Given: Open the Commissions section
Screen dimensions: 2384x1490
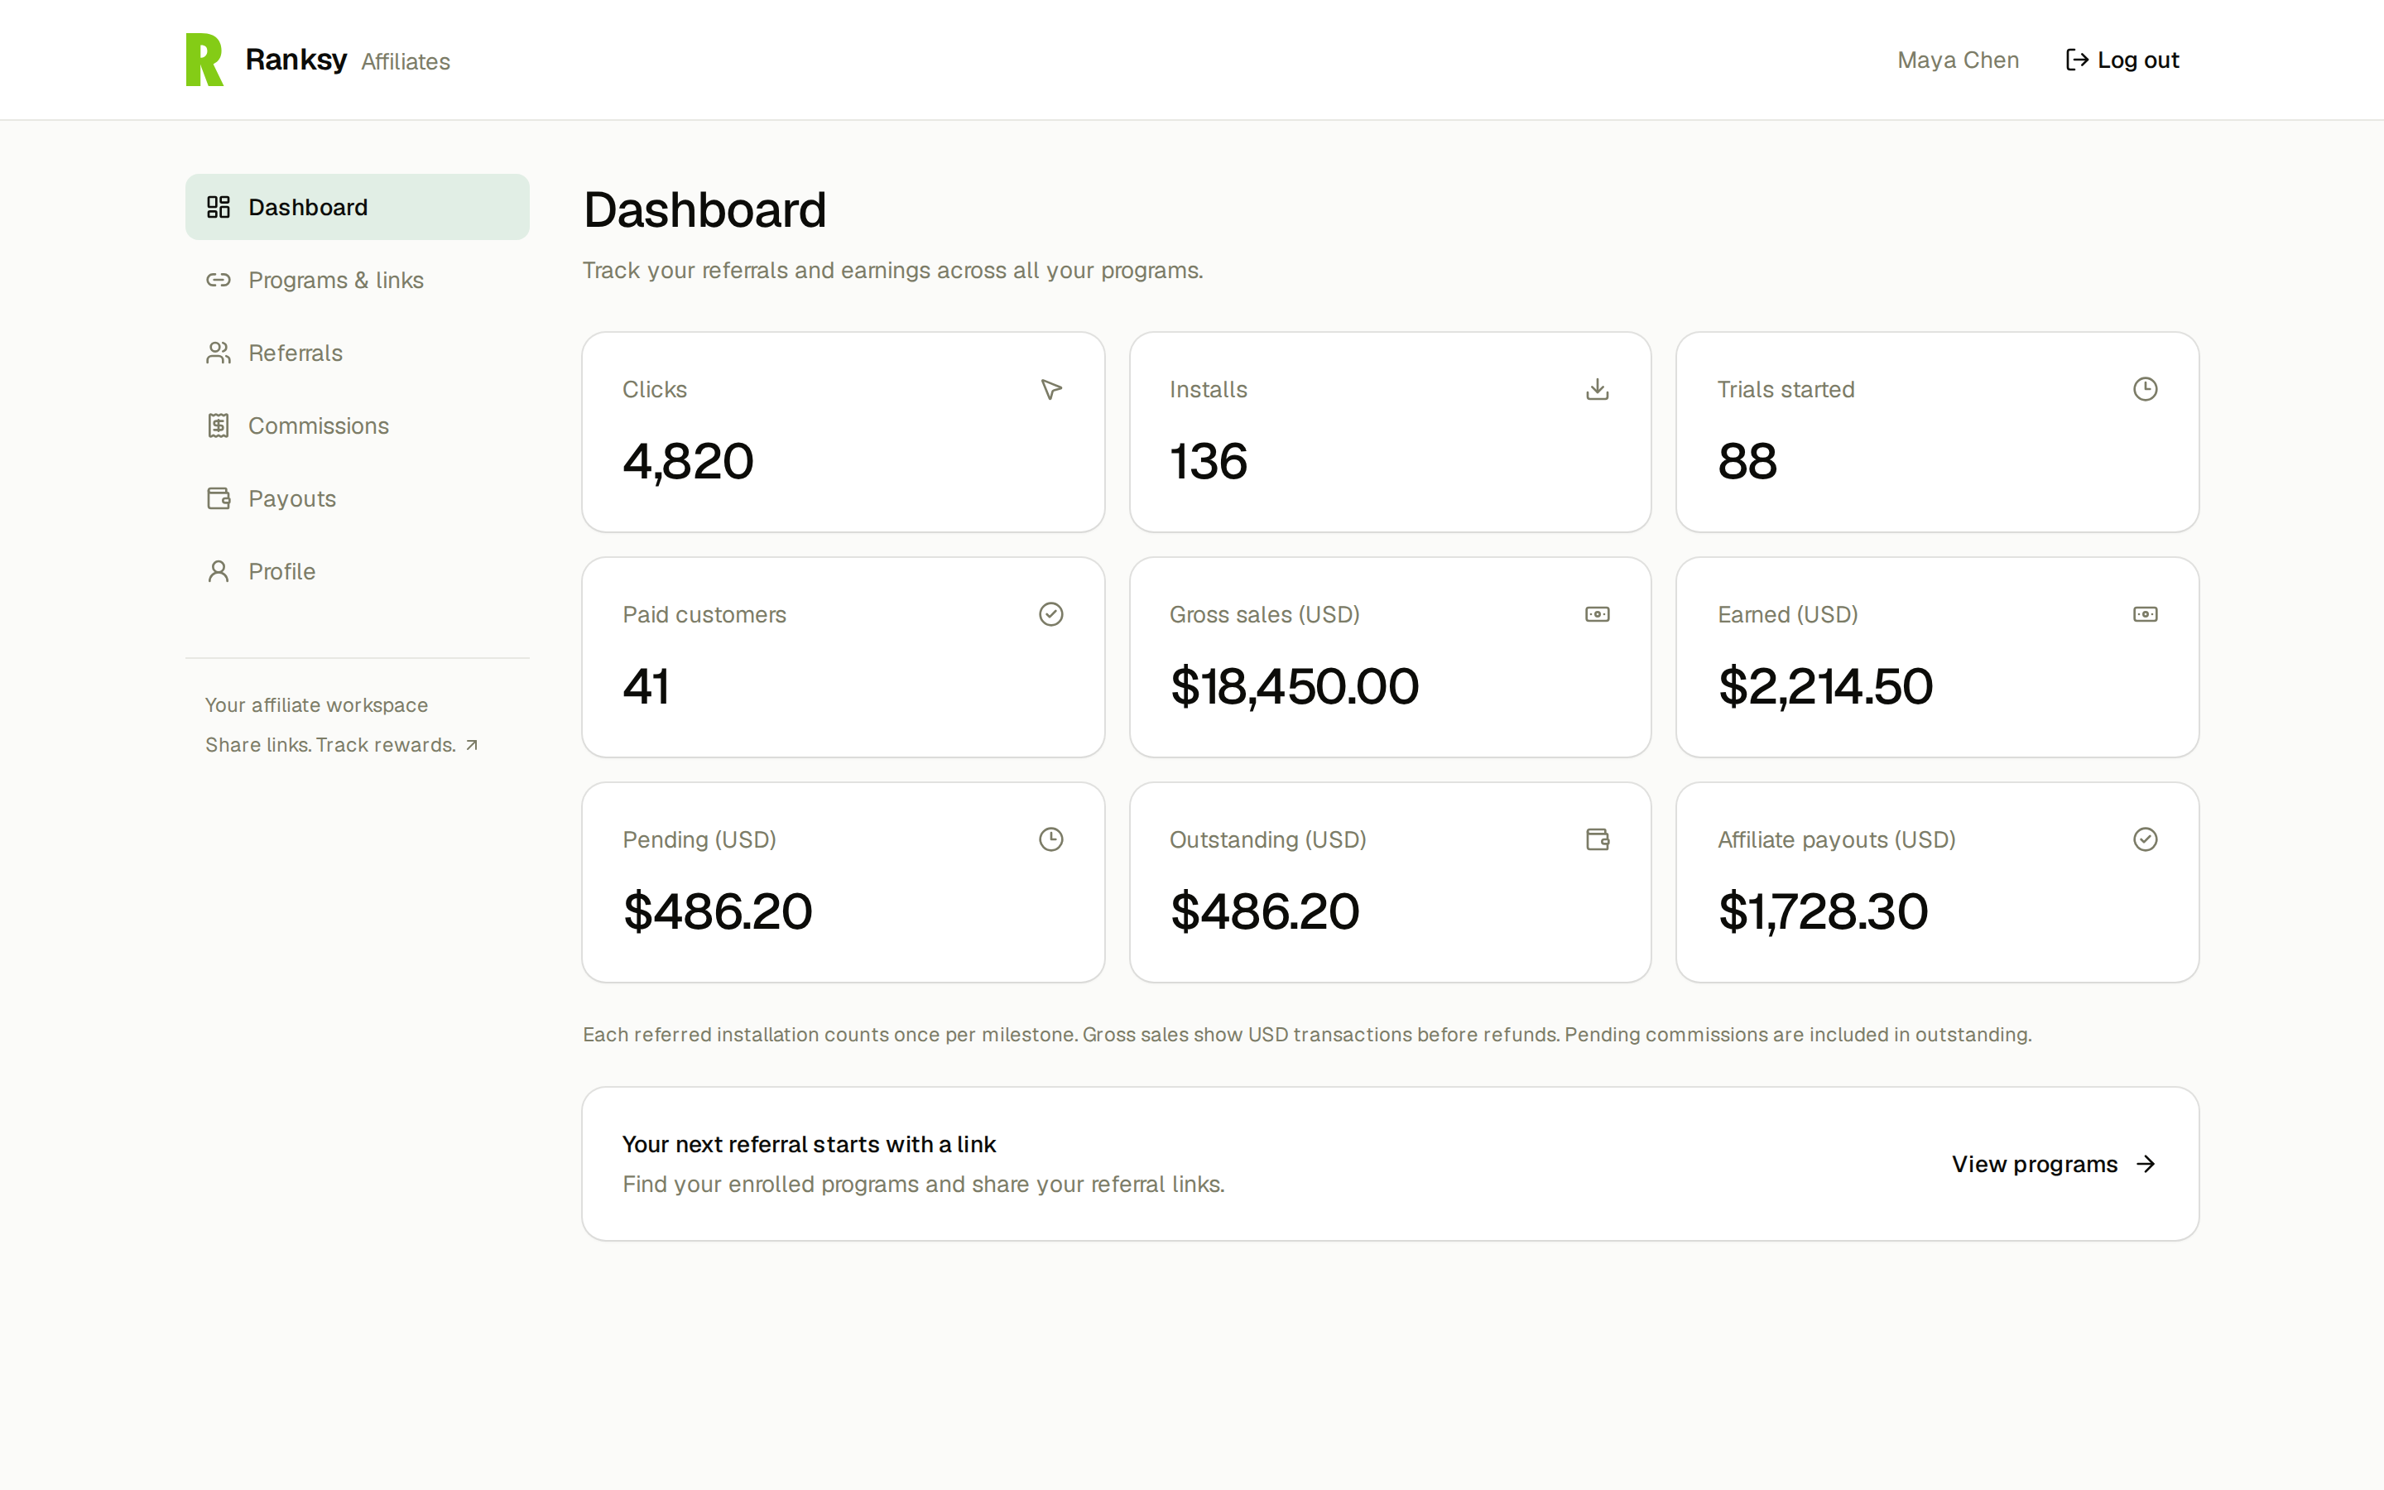Looking at the screenshot, I should [357, 425].
